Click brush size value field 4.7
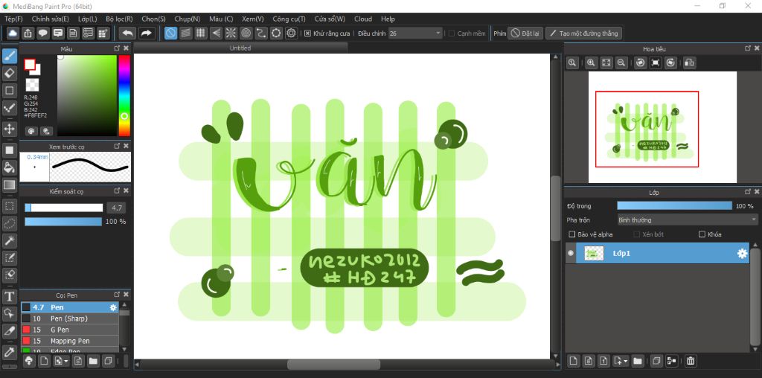Screen dimensions: 762x378 coord(116,208)
